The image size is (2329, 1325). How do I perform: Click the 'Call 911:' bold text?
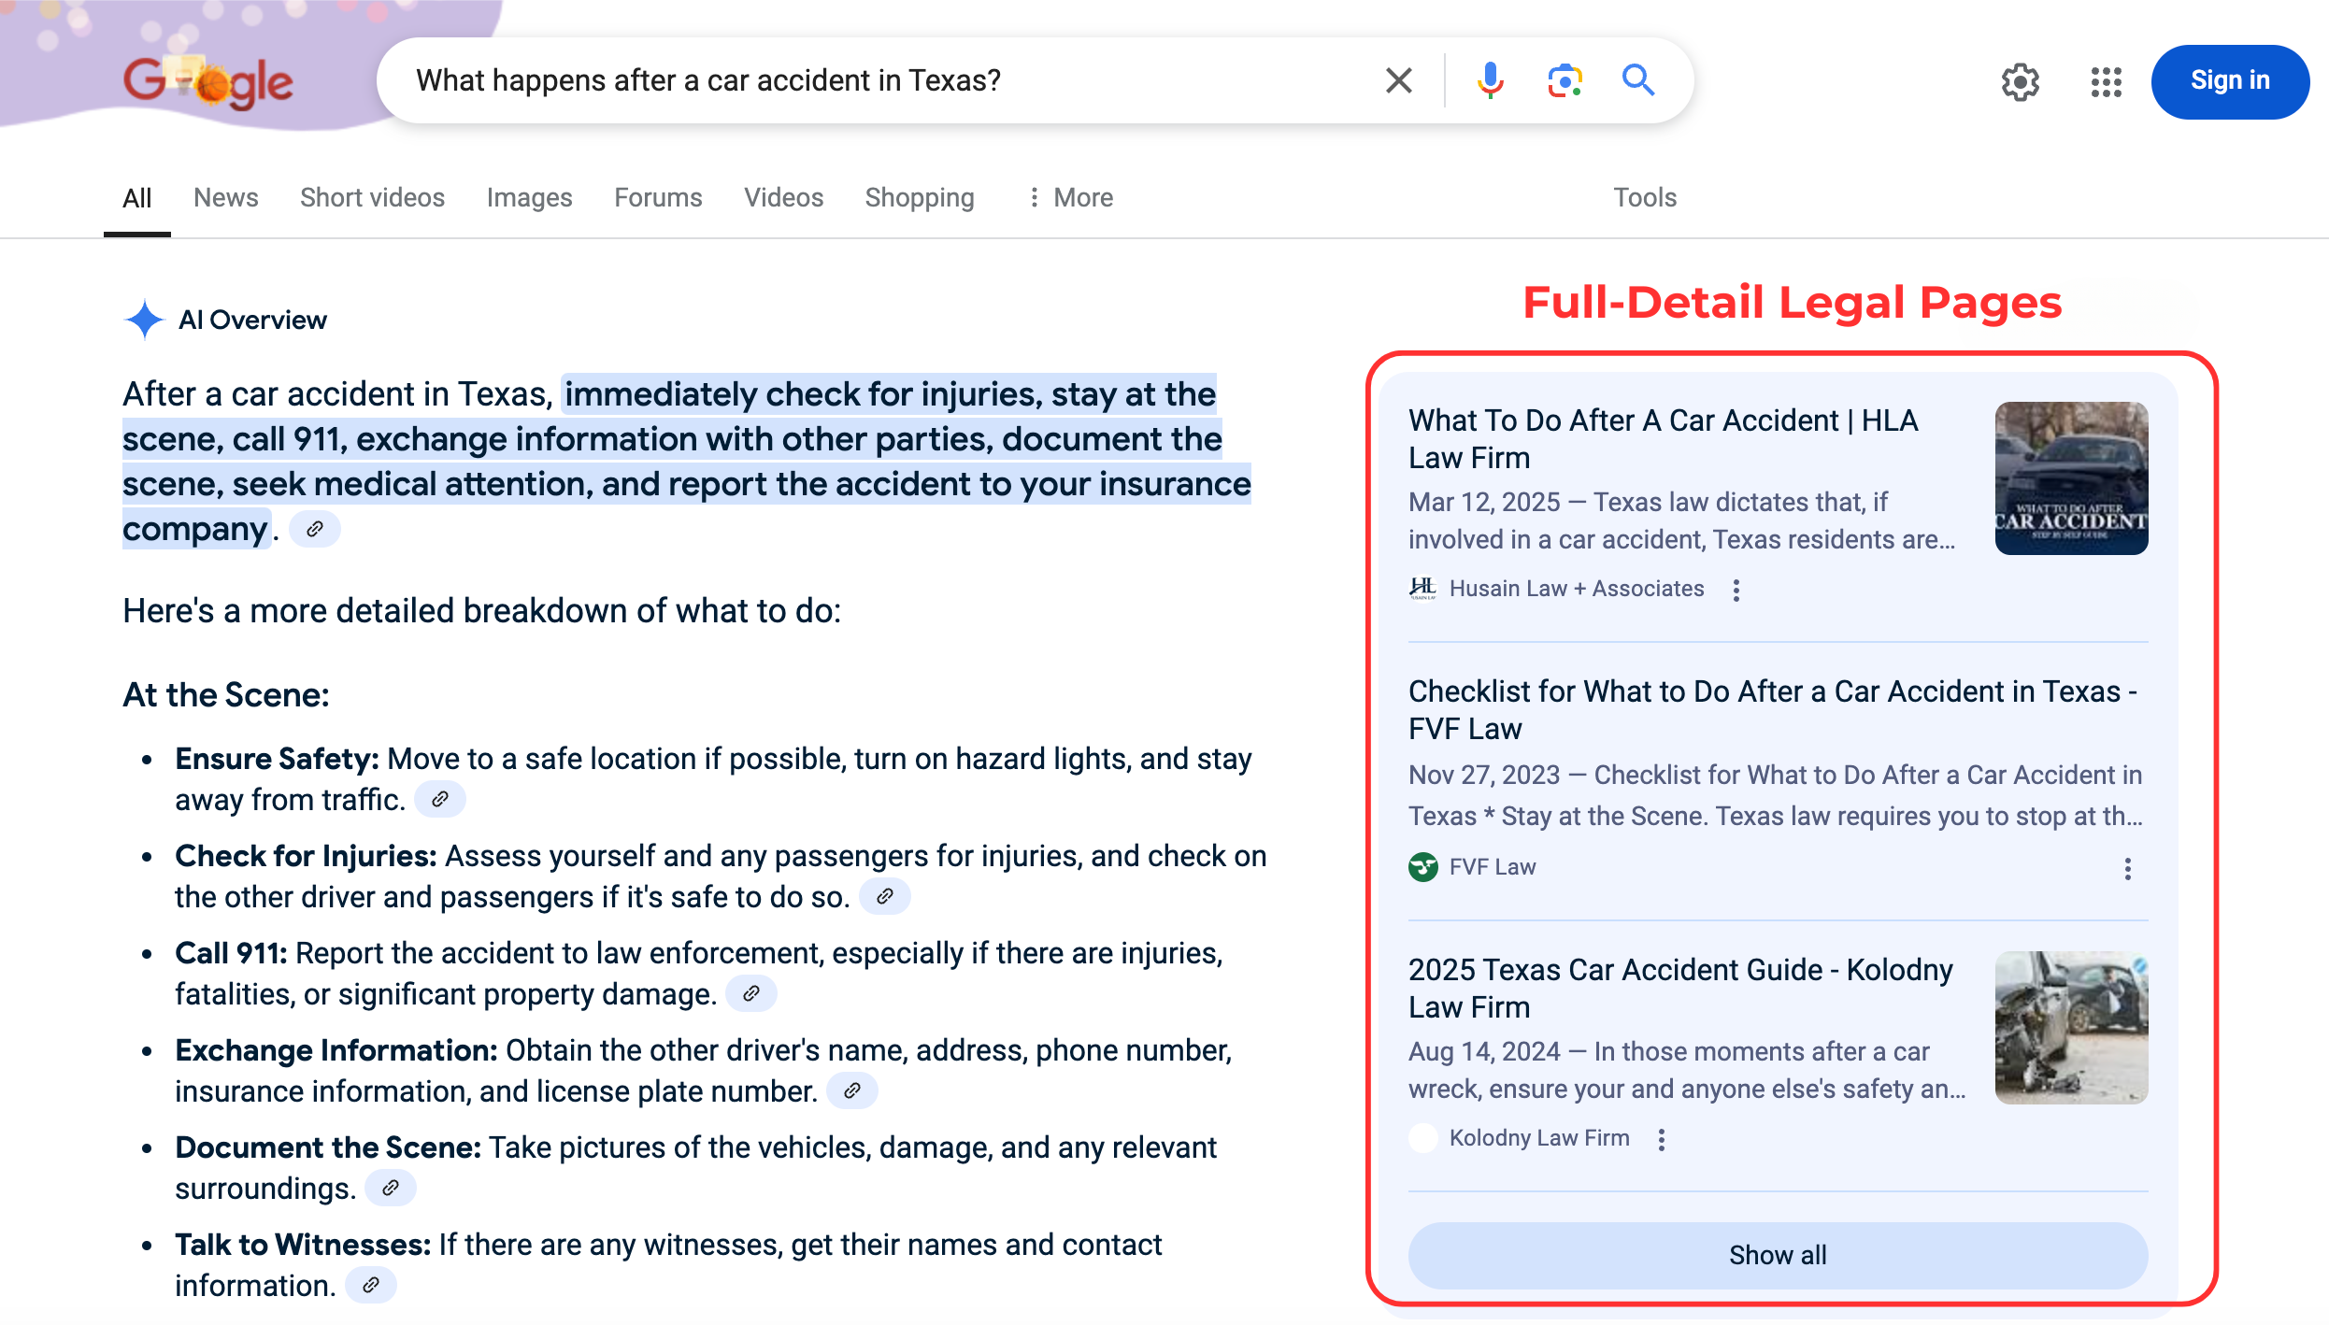(x=232, y=953)
